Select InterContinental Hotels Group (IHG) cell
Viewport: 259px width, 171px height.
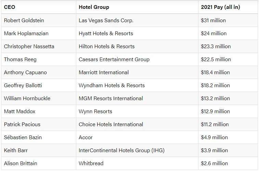point(137,150)
